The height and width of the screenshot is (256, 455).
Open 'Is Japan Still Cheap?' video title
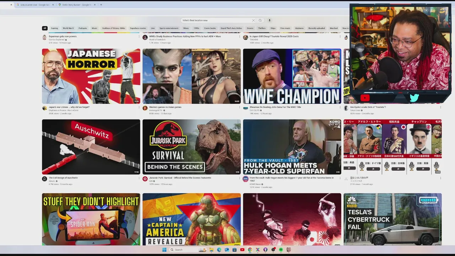click(x=274, y=36)
